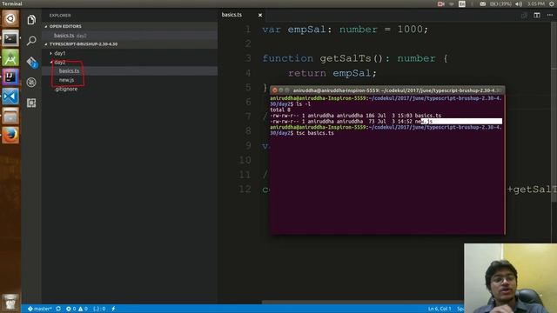
Task: Click the 'return empSal;' line
Action: click(332, 73)
